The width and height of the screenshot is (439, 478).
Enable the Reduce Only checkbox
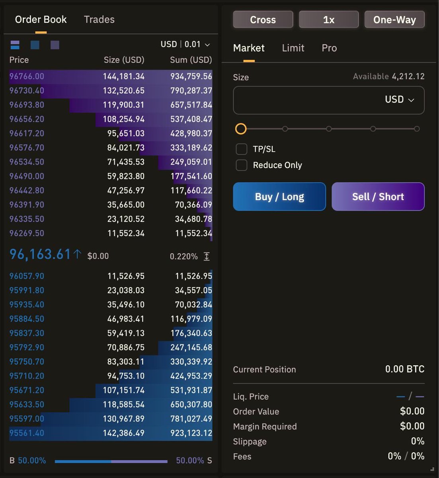(241, 165)
